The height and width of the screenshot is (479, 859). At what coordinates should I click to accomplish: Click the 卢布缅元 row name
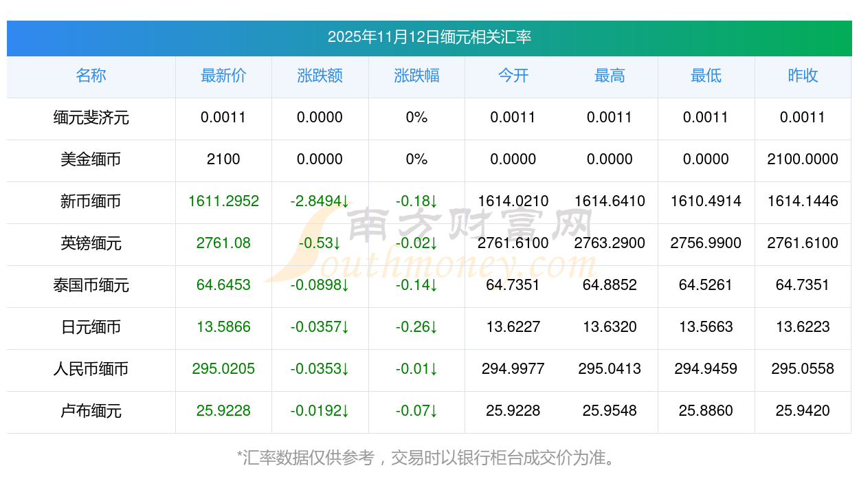coord(91,411)
